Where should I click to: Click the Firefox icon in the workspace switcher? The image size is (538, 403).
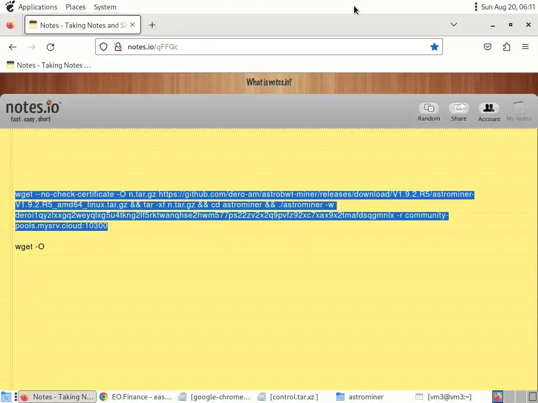click(498, 397)
